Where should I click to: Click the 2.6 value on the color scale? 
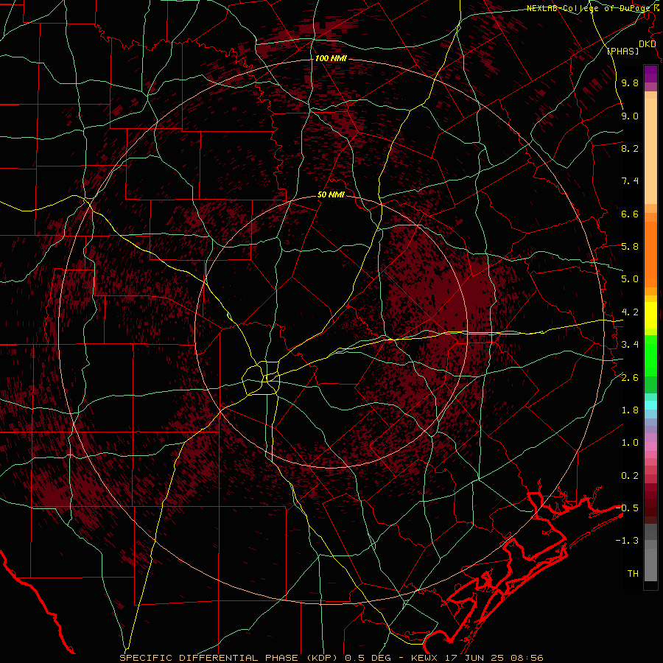(x=630, y=378)
